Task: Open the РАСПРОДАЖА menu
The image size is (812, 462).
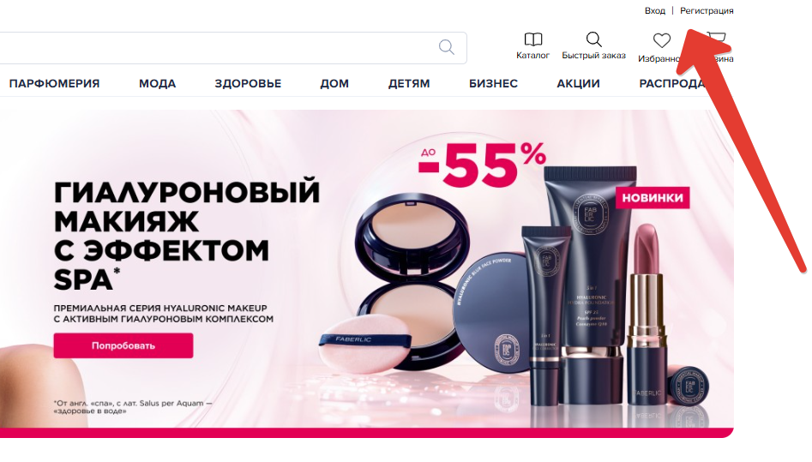Action: point(673,83)
